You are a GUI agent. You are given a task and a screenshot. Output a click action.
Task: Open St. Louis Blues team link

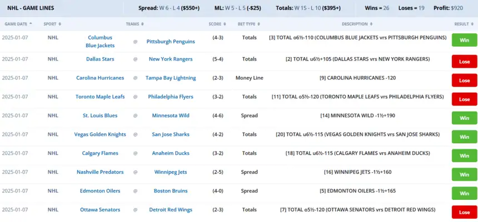pos(100,116)
